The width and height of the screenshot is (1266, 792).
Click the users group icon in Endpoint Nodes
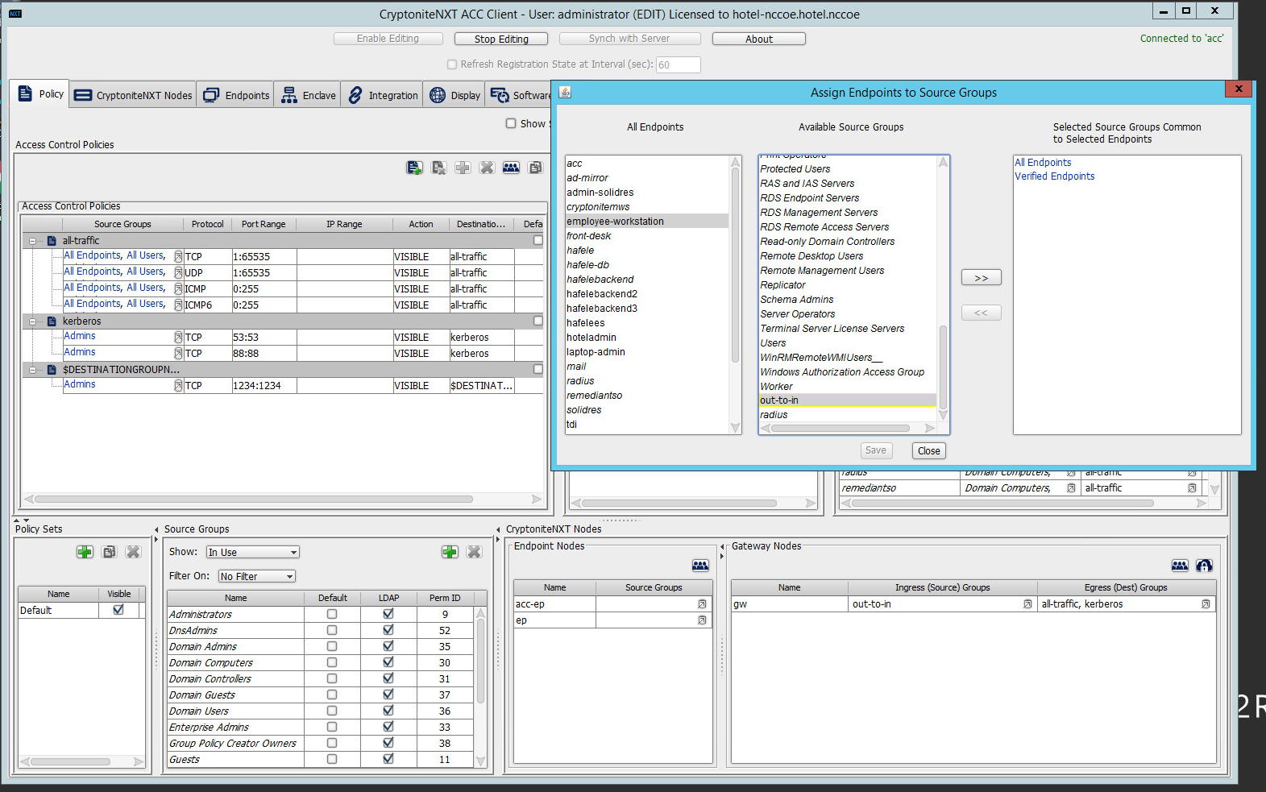[x=700, y=566]
